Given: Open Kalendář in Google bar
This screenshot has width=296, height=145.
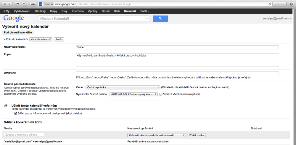Looking at the screenshot, I should click(130, 11).
